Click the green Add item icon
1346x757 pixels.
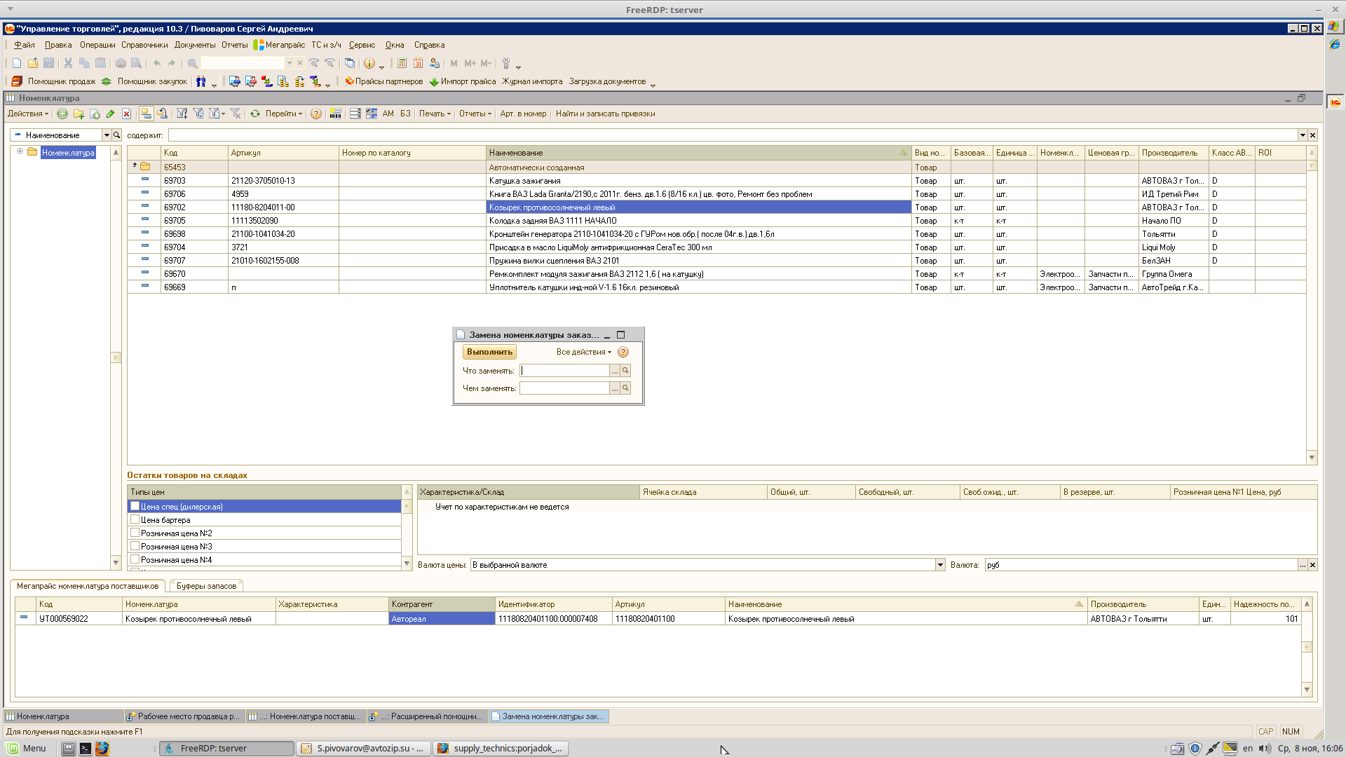62,114
